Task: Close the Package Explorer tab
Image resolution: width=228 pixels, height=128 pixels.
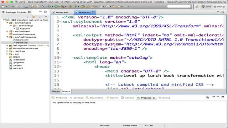Action: 29,12
